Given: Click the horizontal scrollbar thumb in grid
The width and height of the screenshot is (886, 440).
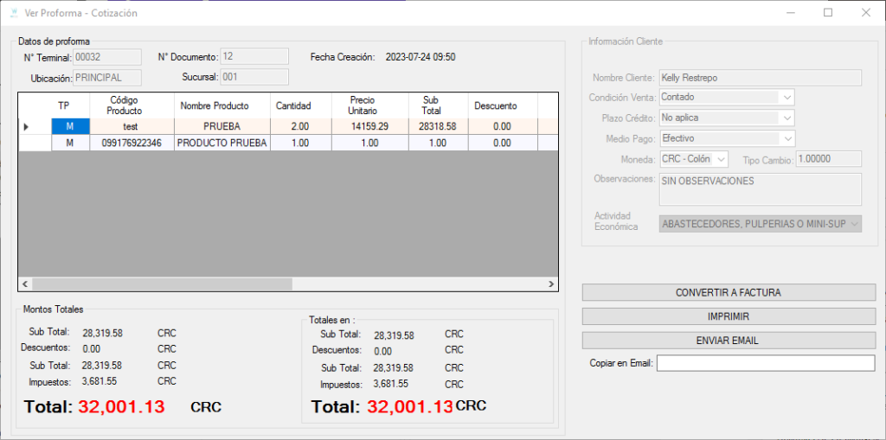Looking at the screenshot, I should tap(163, 284).
